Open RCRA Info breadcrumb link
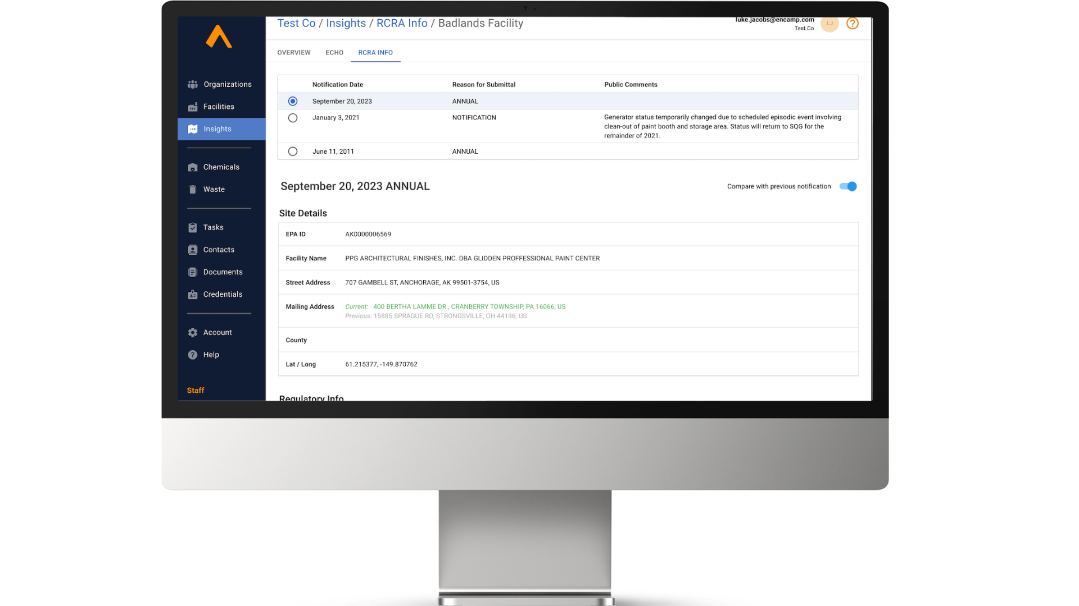 click(402, 24)
